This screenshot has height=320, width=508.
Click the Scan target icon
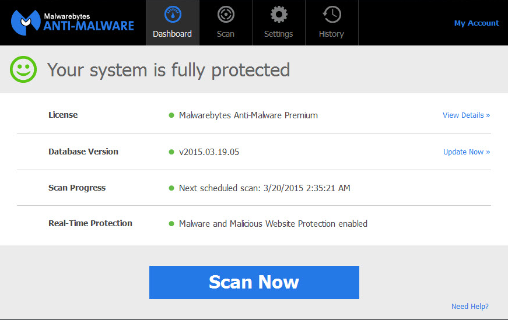[226, 14]
